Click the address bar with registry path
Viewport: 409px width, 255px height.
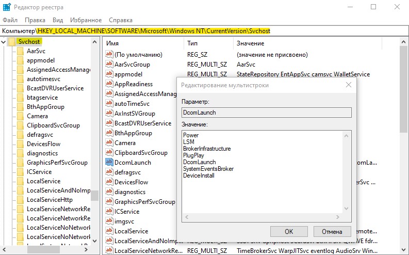coord(204,31)
